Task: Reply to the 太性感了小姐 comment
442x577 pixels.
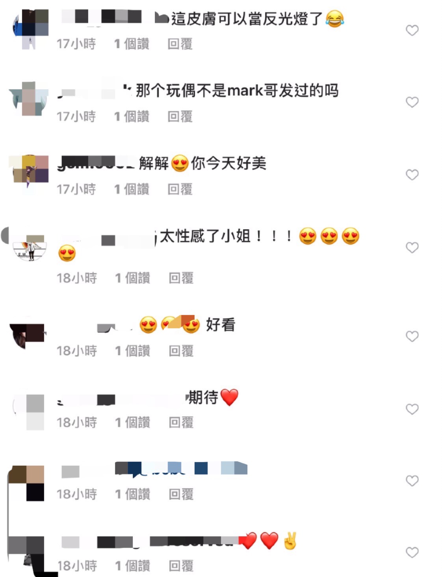Action: pyautogui.click(x=181, y=278)
